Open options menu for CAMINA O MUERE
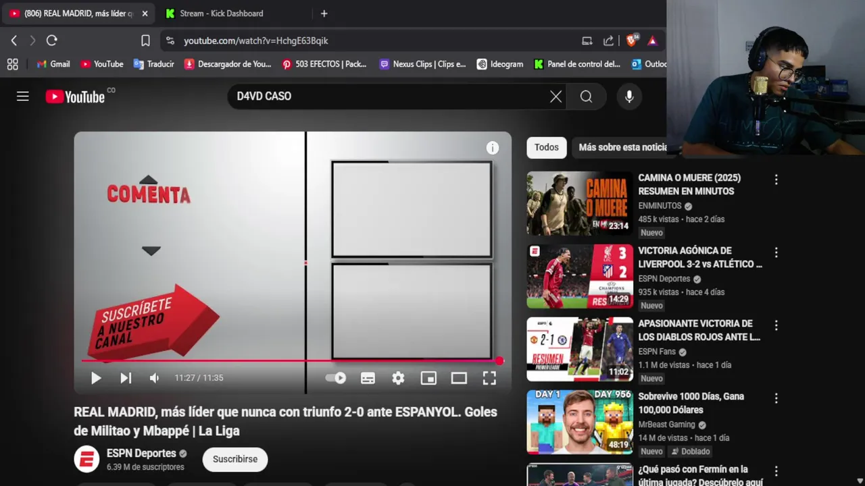 tap(776, 180)
